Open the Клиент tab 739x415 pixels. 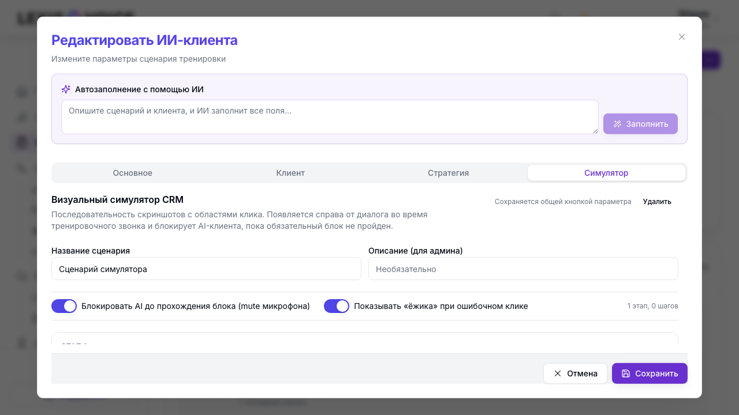[290, 173]
